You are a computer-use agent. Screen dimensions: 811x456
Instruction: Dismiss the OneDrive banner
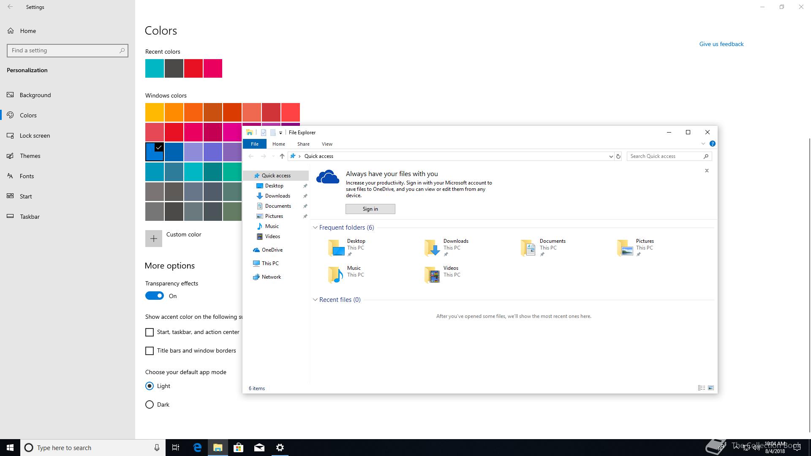[x=707, y=171]
